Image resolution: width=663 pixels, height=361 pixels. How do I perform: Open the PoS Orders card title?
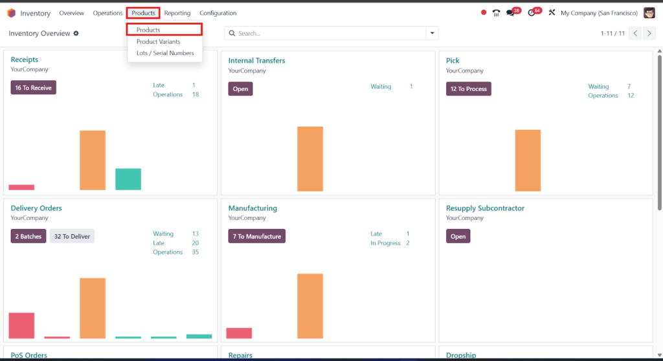(28, 355)
